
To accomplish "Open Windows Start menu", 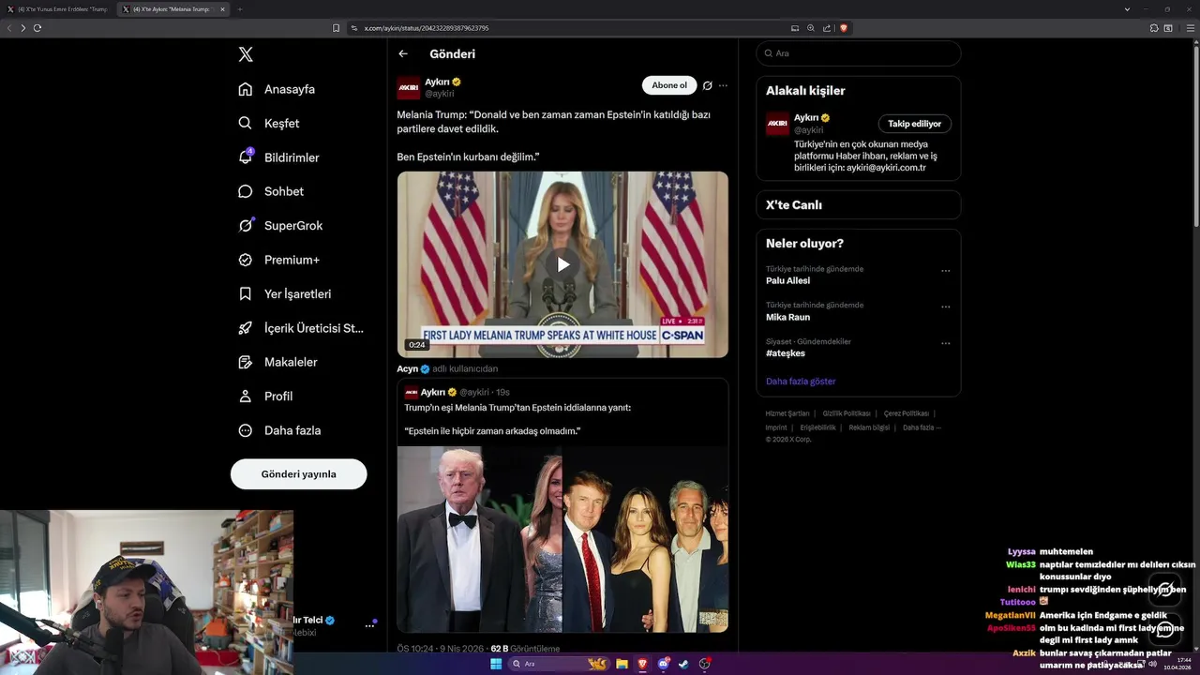I will [496, 664].
